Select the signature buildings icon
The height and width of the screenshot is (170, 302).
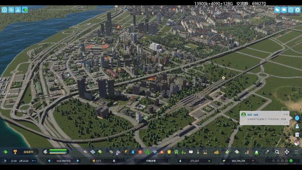100,152
